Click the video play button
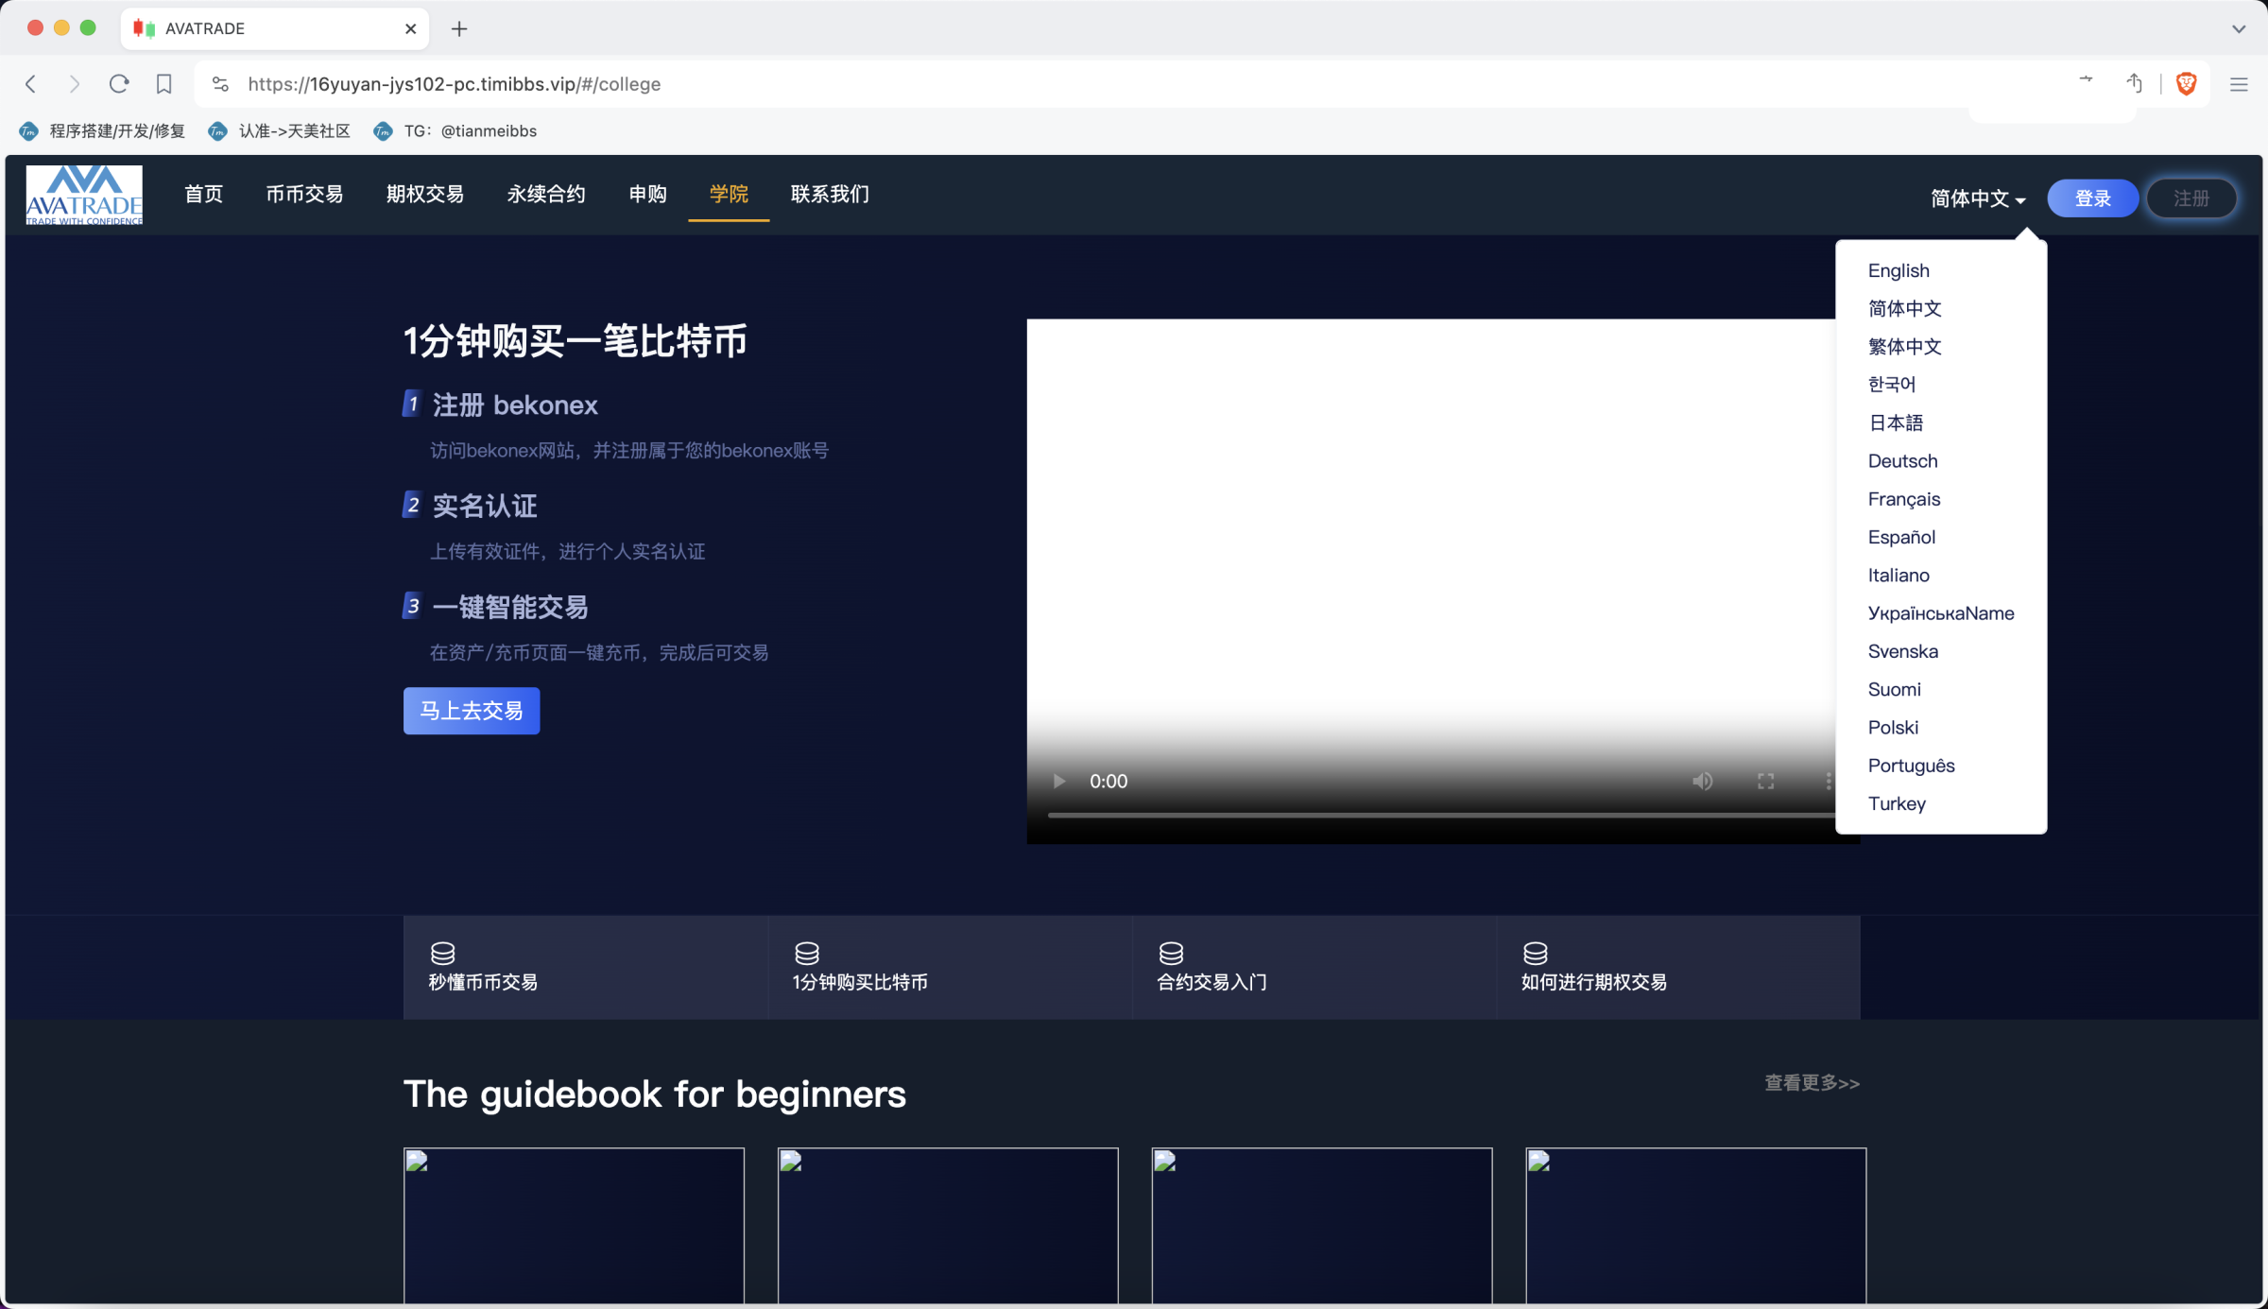The image size is (2268, 1309). [x=1059, y=782]
